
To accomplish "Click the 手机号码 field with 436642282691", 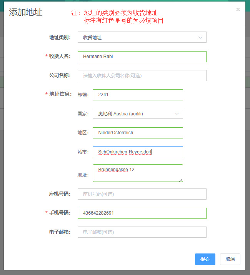I will pos(142,213).
